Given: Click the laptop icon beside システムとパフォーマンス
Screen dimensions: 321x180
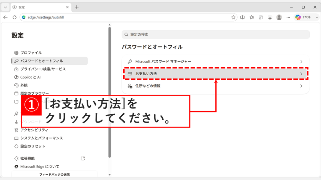Looking at the screenshot, I should (16, 138).
